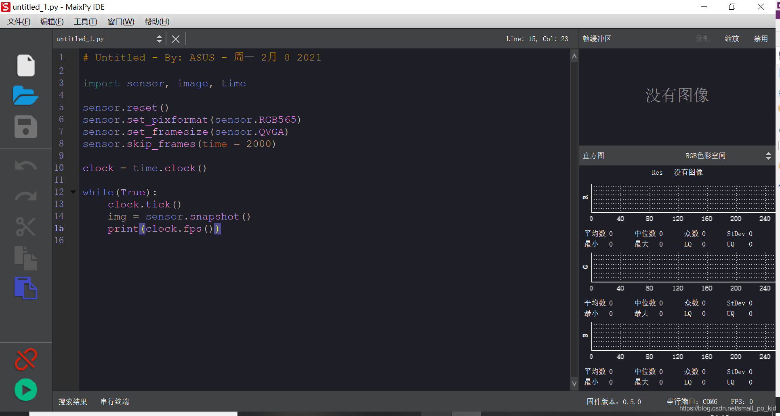780x416 pixels.
Task: Click the 'import sensor, image, time' code line
Action: click(x=164, y=84)
